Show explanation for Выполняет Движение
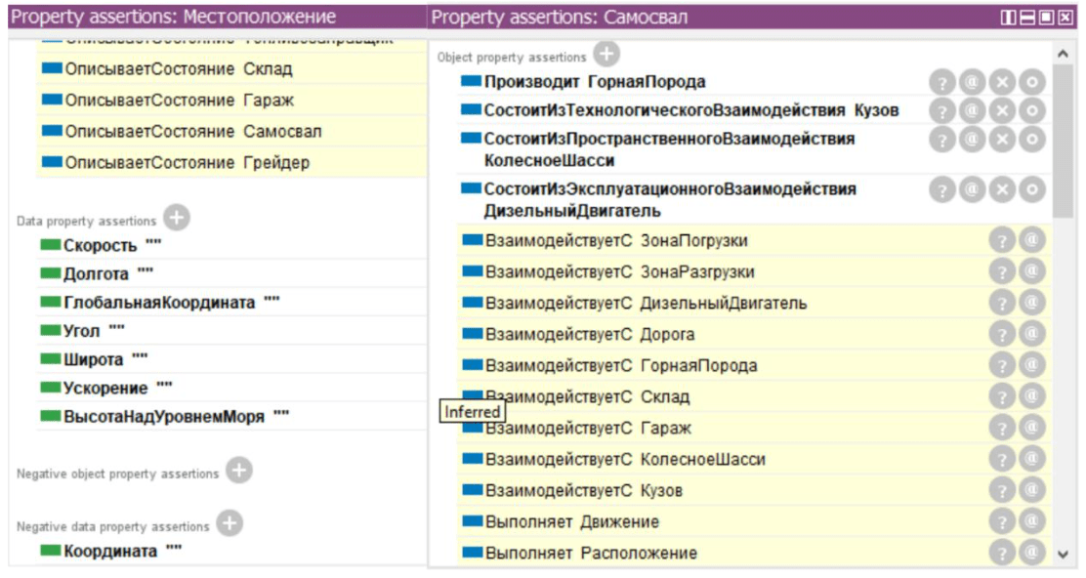This screenshot has height=578, width=1086. tap(1002, 521)
